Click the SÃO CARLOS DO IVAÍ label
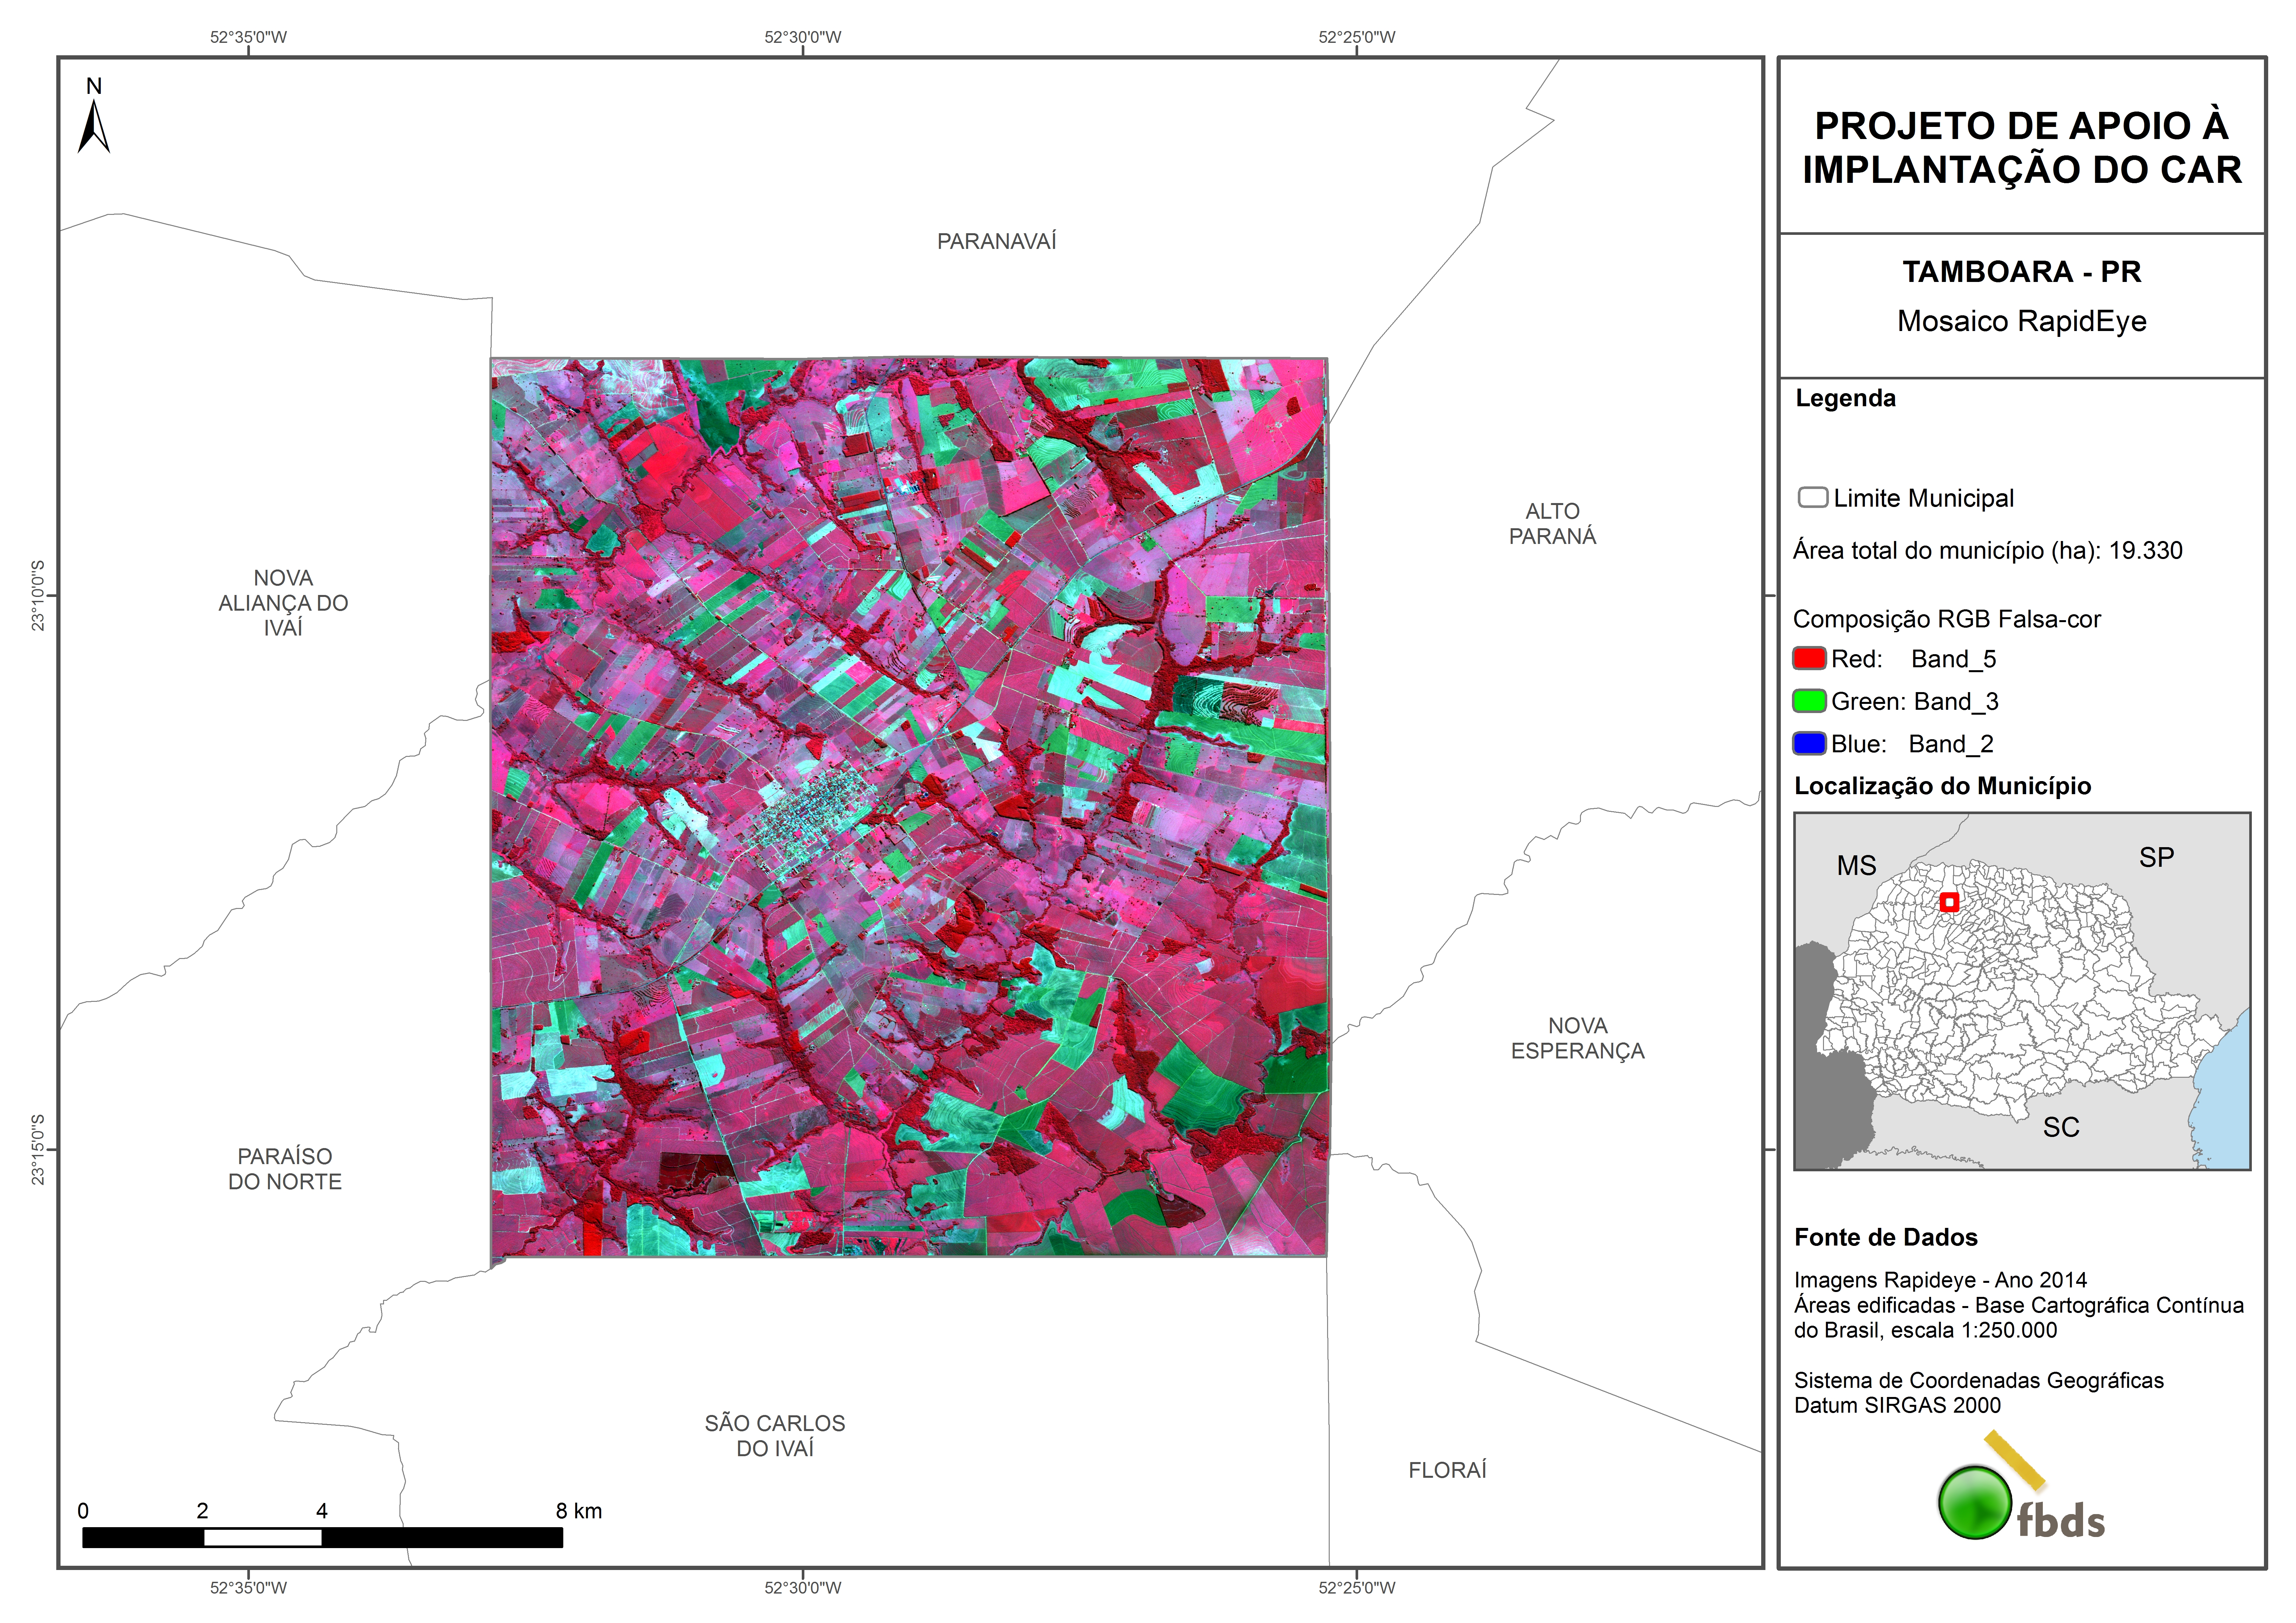The height and width of the screenshot is (1623, 2296). pos(775,1435)
